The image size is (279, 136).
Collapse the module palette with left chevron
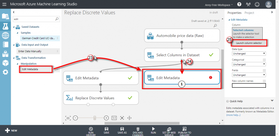(x=14, y=12)
